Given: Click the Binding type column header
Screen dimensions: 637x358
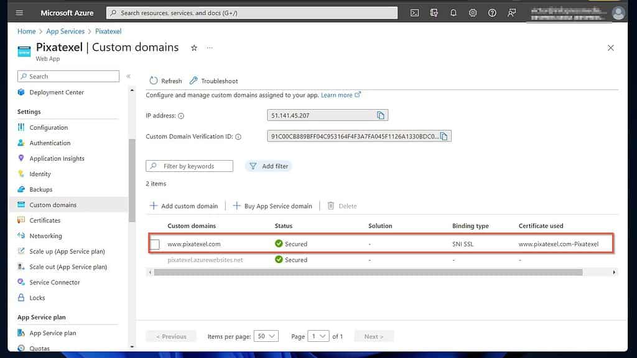Looking at the screenshot, I should click(470, 226).
